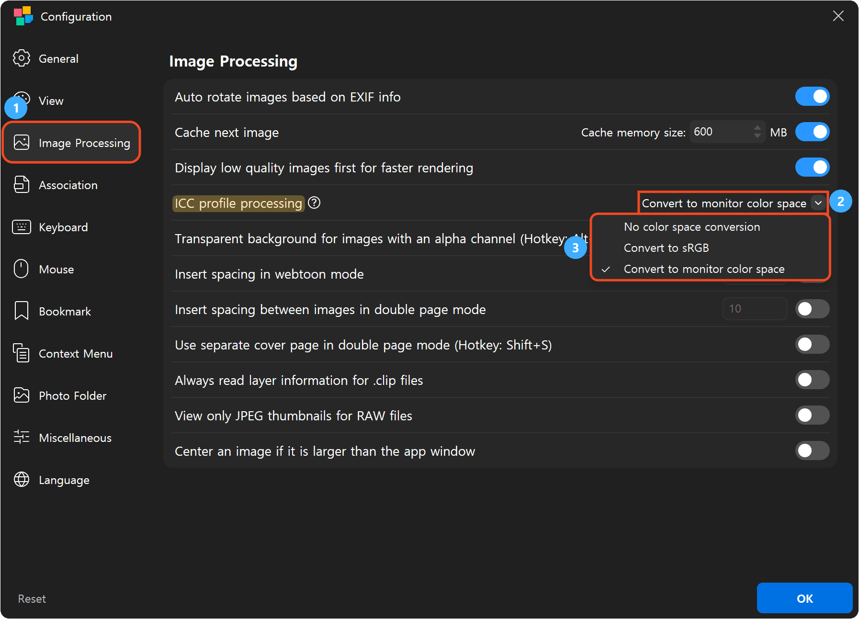Enable spacing between images in double page mode
This screenshot has height=619, width=859.
pyautogui.click(x=812, y=309)
